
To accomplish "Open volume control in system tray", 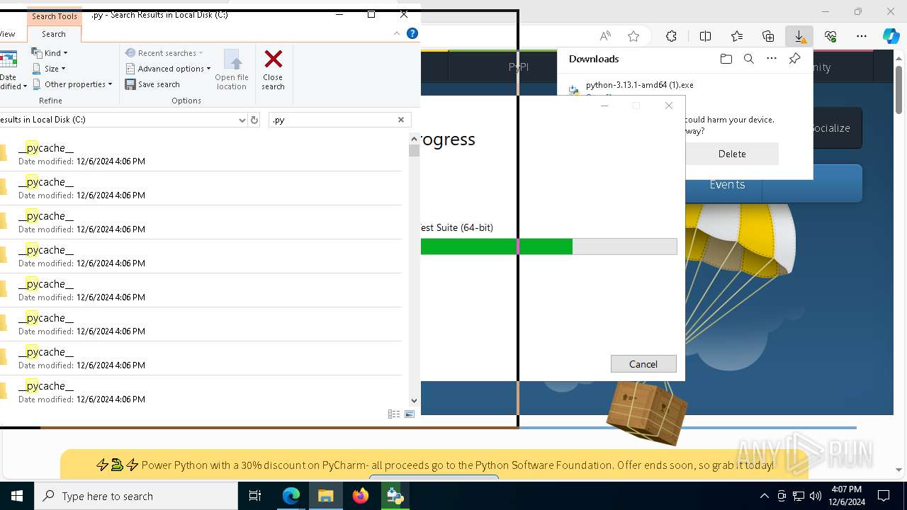I will click(x=816, y=496).
